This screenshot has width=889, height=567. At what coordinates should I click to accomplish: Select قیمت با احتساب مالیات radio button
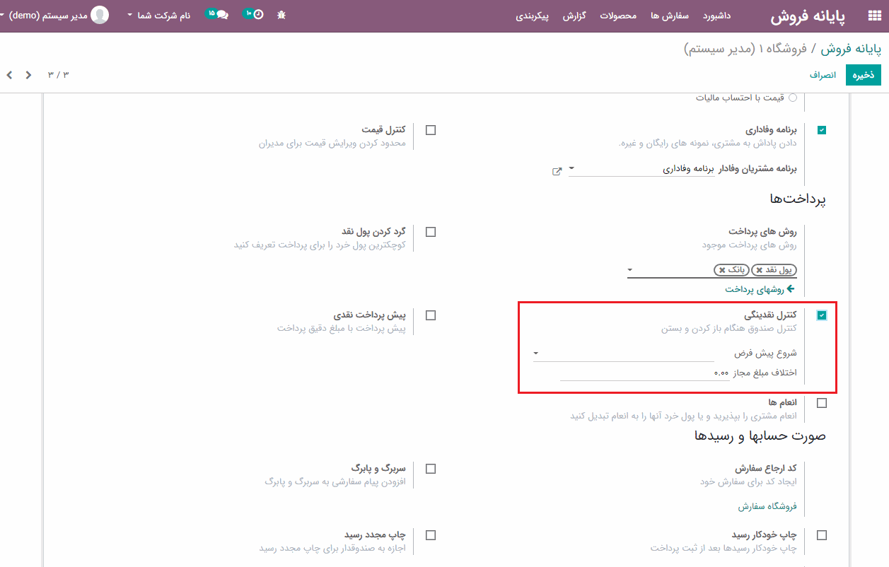tap(793, 98)
